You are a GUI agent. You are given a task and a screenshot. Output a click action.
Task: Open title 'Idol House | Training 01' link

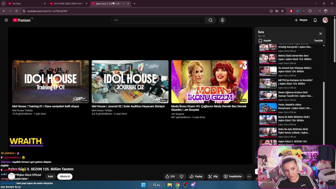(45, 106)
